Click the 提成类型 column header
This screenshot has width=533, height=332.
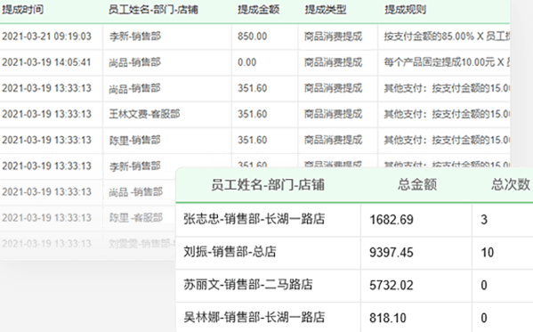pyautogui.click(x=326, y=10)
